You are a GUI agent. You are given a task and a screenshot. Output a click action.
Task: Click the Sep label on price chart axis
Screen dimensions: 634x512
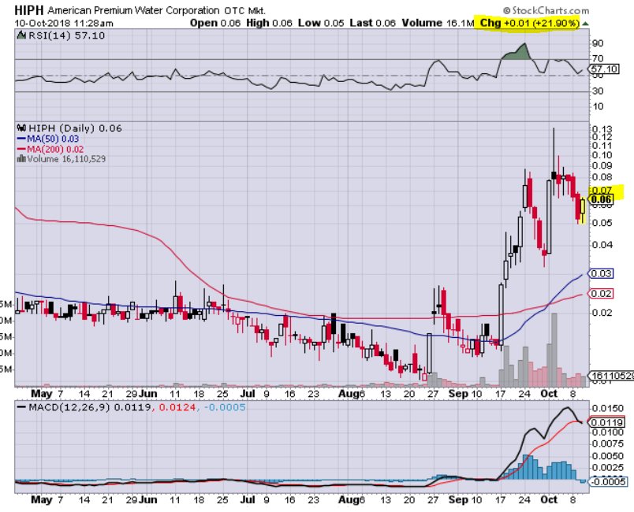[457, 394]
